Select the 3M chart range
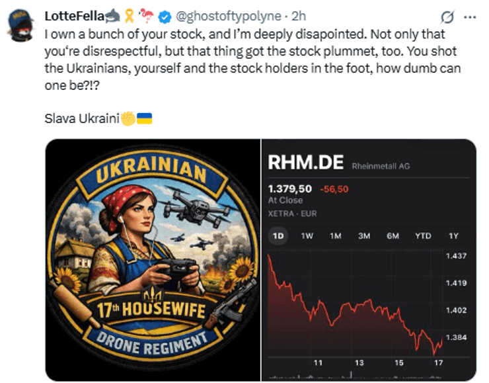This screenshot has width=489, height=383. (x=364, y=236)
